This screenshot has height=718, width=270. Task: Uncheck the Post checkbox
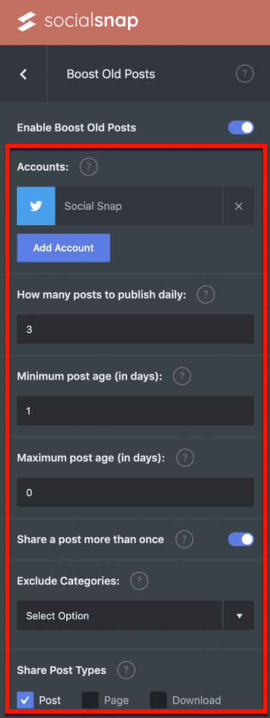click(25, 700)
